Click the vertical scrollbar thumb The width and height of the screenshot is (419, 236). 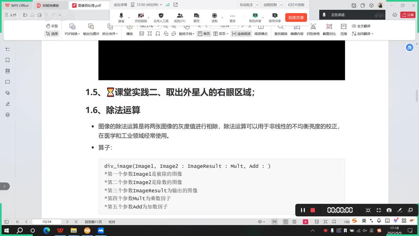coord(416,96)
